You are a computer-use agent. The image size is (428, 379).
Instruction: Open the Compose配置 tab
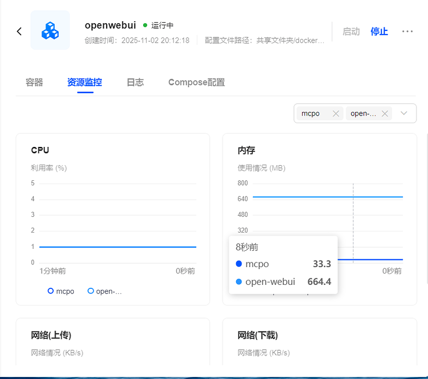[x=196, y=82]
